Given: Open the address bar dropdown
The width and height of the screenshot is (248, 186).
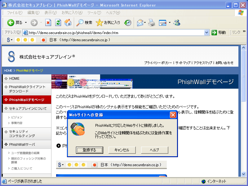Looking at the screenshot, I should tap(206, 33).
